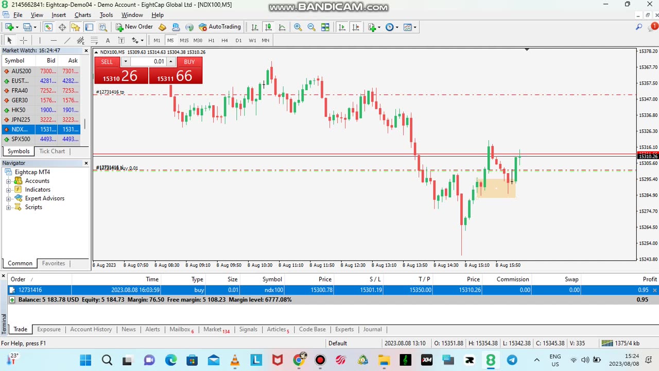
Task: Switch chart timeframe to H1
Action: pos(212,40)
